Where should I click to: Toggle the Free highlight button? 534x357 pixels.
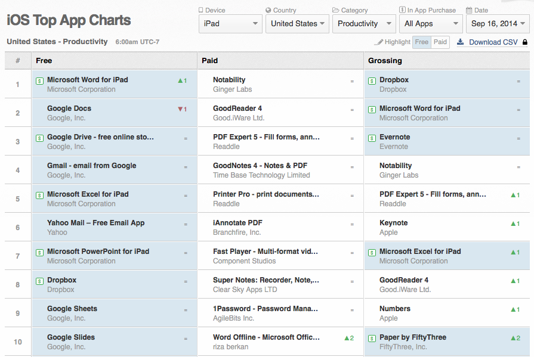422,42
